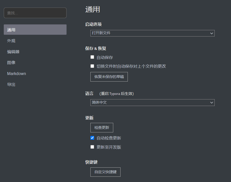Enable the 自动保存 checkbox
Image resolution: width=231 pixels, height=182 pixels.
pos(92,57)
